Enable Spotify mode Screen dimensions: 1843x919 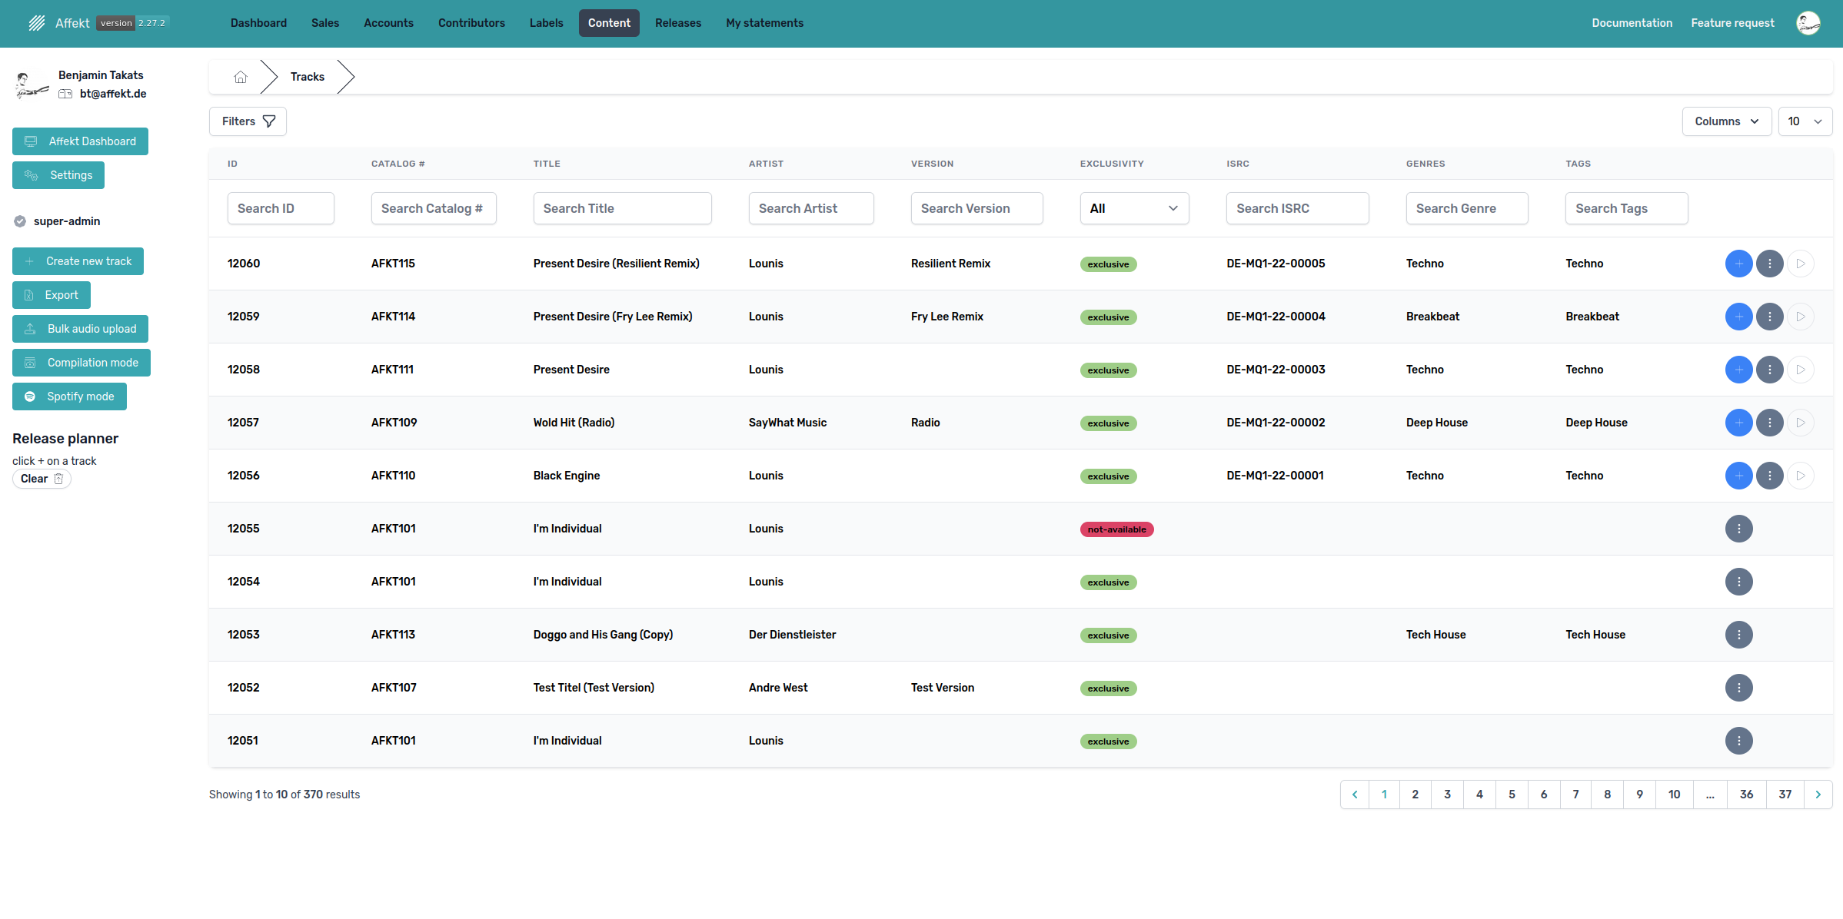click(69, 396)
